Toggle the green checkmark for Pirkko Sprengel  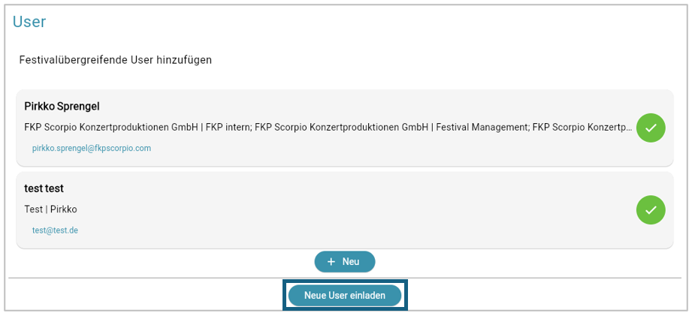click(651, 128)
